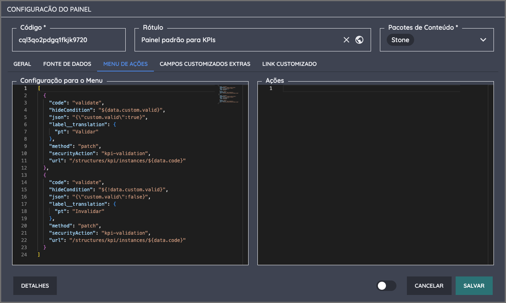Expand the Pacotes de Conteúdo dropdown arrow
Image resolution: width=506 pixels, height=303 pixels.
point(483,40)
